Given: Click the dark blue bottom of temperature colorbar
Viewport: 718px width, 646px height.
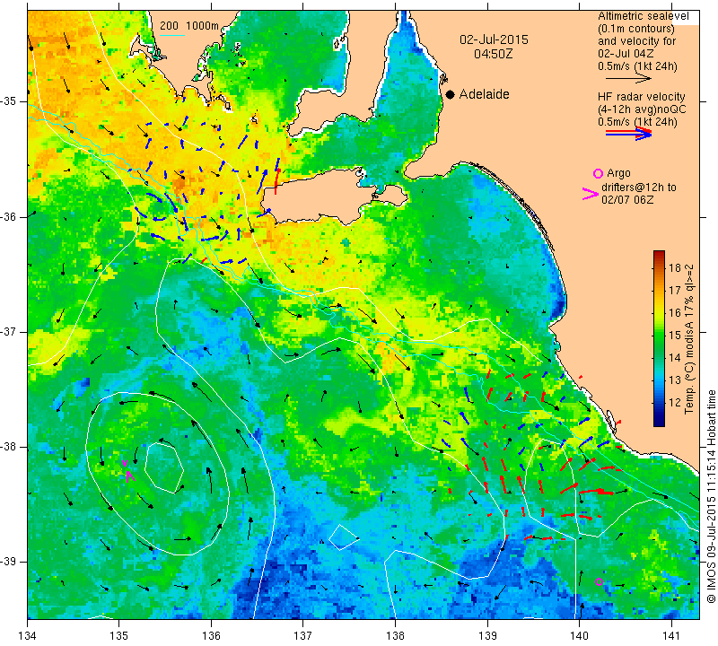Looking at the screenshot, I should [x=659, y=421].
